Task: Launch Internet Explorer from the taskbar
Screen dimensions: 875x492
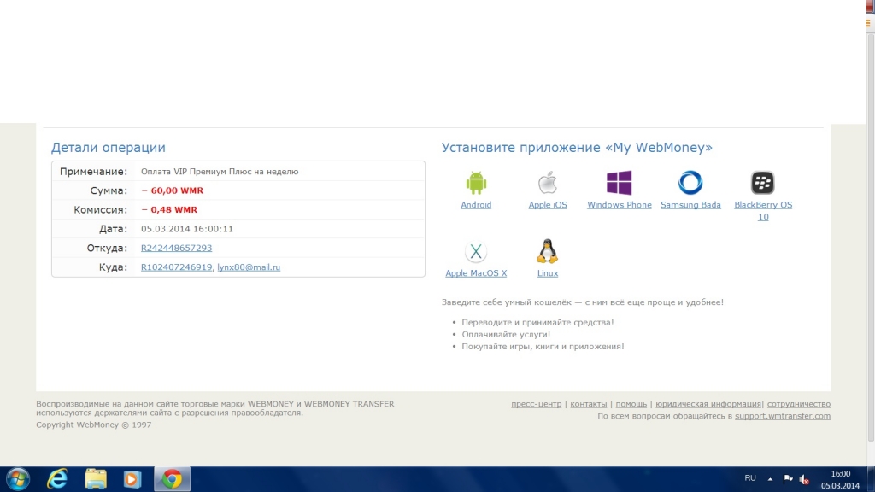Action: tap(57, 479)
